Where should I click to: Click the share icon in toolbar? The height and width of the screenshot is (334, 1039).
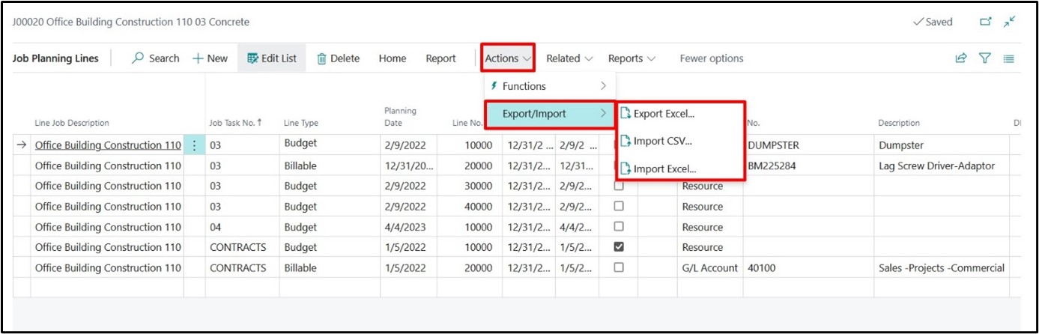[961, 58]
